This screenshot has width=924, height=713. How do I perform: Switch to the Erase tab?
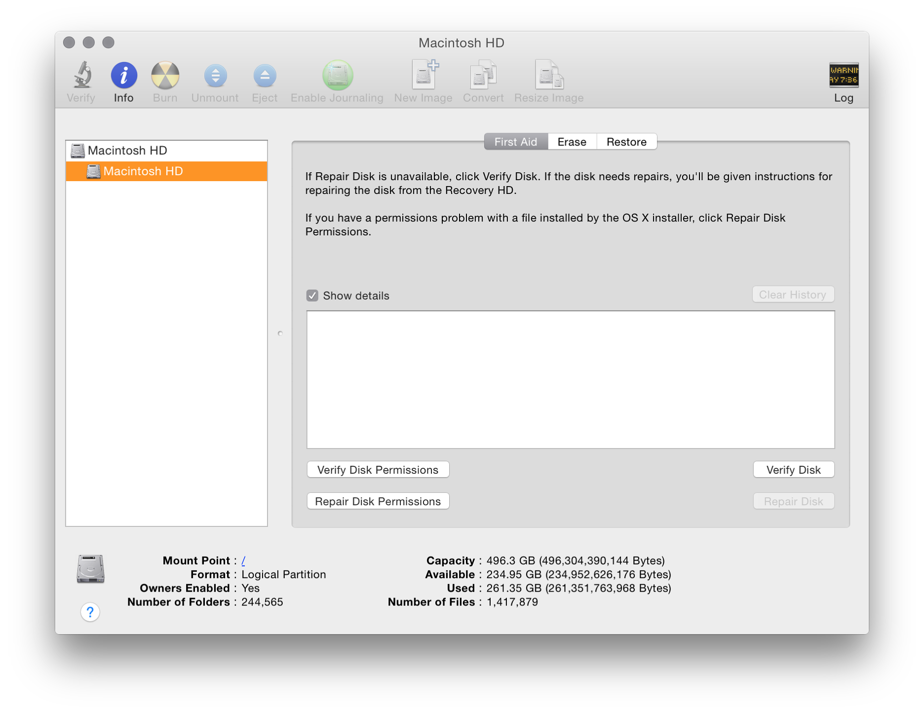pos(572,142)
